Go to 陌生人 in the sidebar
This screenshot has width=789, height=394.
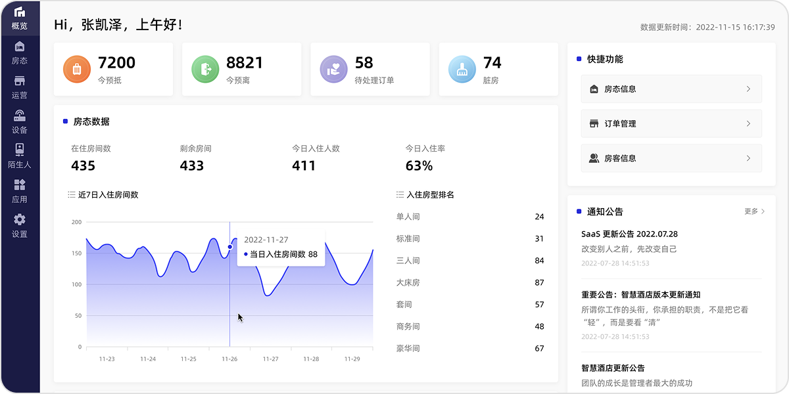click(20, 150)
